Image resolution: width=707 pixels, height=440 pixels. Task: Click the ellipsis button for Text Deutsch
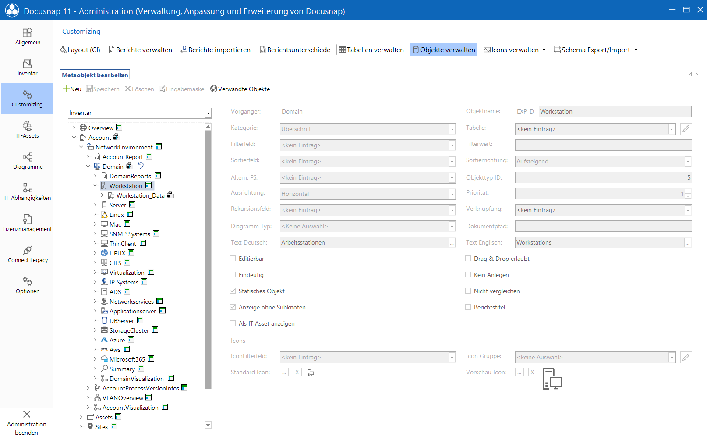tap(452, 243)
